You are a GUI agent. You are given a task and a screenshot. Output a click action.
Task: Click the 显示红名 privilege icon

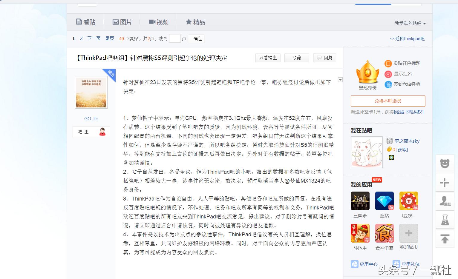pos(388,74)
